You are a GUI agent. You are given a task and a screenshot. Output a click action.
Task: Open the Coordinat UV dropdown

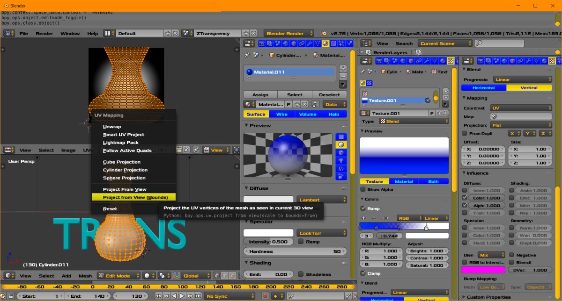(x=521, y=108)
